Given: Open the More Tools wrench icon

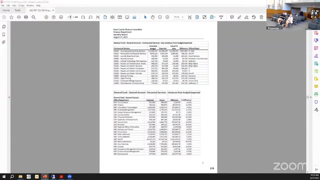Looking at the screenshot, I should point(316,109).
